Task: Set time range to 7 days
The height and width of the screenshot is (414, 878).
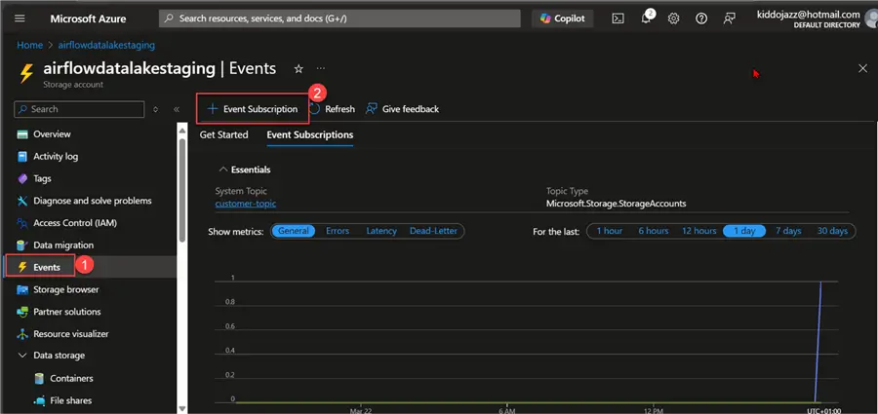Action: [x=788, y=231]
